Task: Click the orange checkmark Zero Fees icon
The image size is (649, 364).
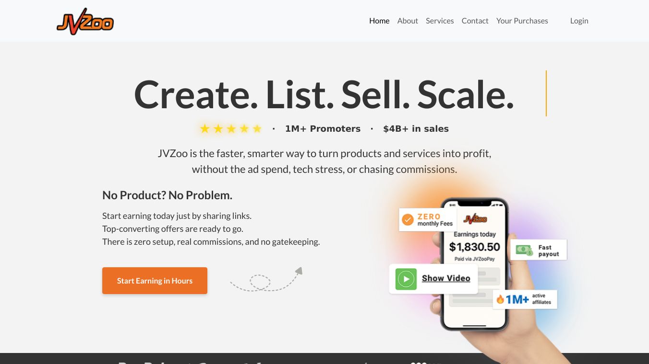Action: (408, 220)
